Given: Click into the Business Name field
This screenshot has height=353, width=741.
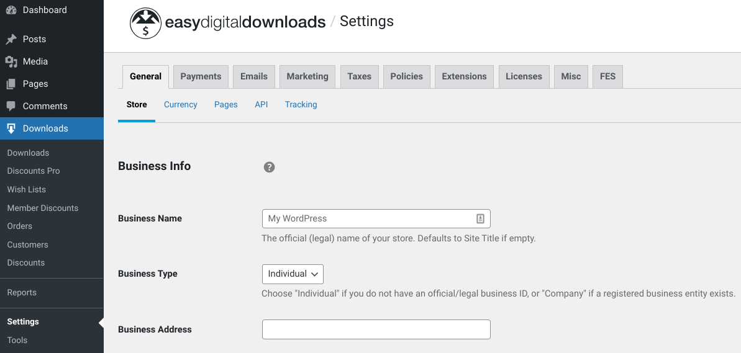Looking at the screenshot, I should point(376,218).
